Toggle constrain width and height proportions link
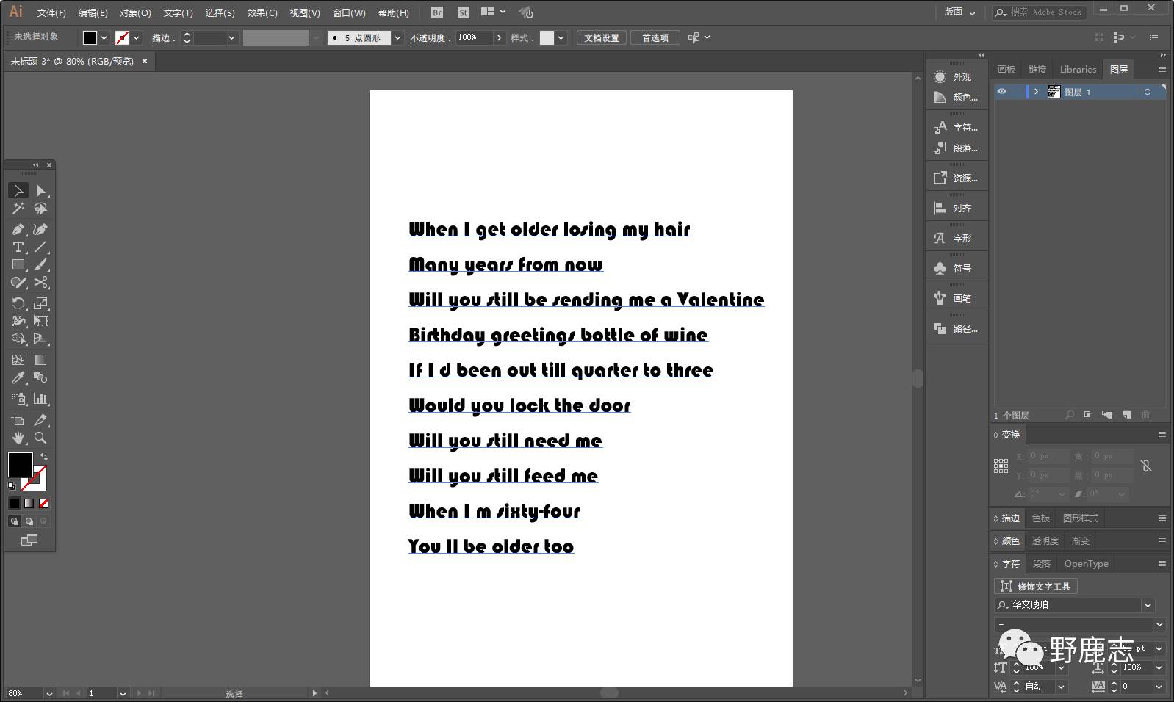 pyautogui.click(x=1146, y=466)
